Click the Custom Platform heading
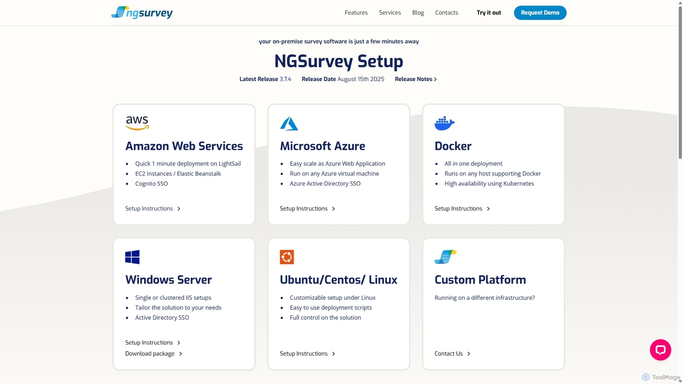 pos(480,280)
